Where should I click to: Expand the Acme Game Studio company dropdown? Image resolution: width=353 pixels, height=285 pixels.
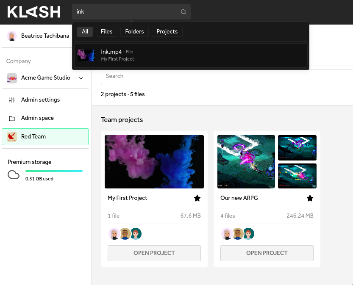coord(81,78)
